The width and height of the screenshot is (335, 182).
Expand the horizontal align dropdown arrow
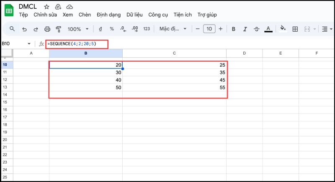coord(331,29)
